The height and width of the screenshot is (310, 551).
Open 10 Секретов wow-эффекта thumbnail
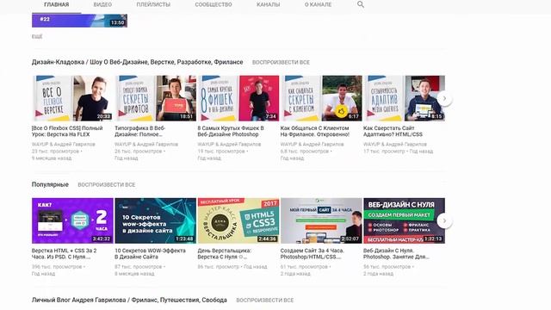coord(155,220)
